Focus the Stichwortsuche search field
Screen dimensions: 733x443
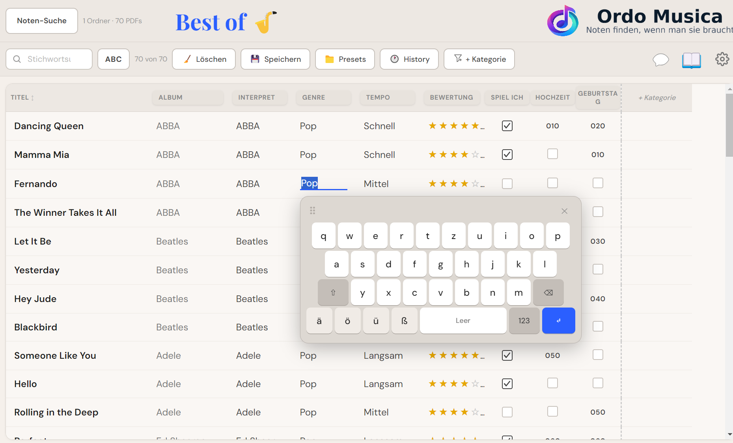pos(49,59)
